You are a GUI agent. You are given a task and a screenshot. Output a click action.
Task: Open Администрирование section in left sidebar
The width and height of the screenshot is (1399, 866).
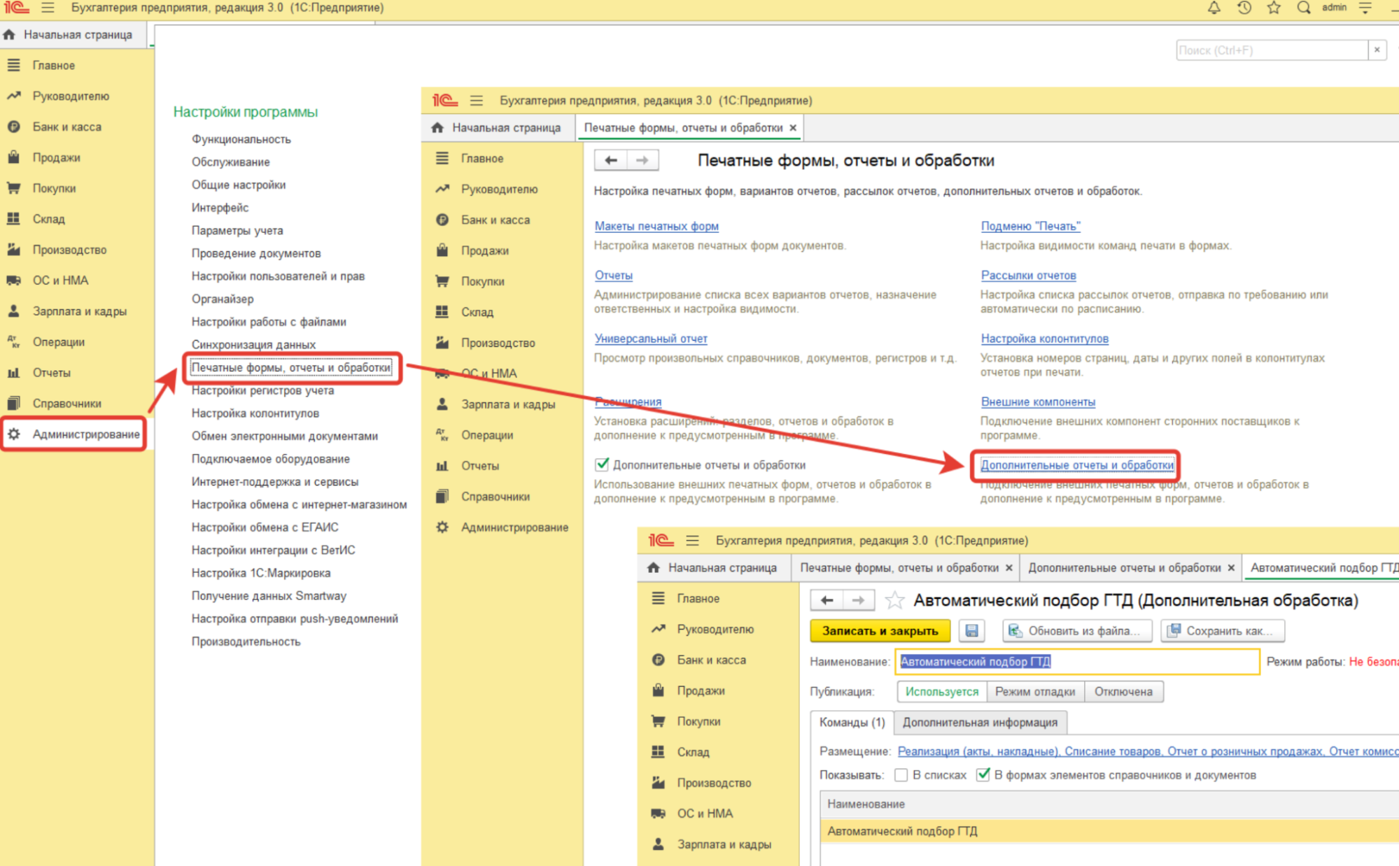pos(85,434)
